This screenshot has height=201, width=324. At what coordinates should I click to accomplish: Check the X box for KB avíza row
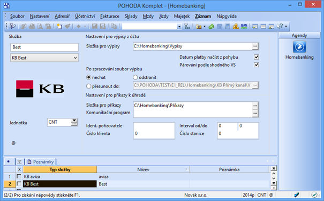[19, 176]
